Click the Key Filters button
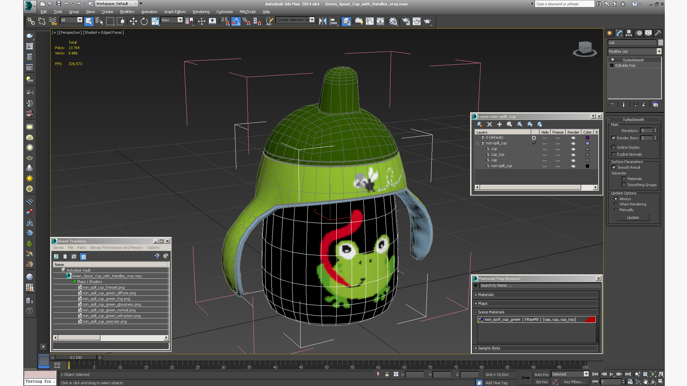 pyautogui.click(x=574, y=382)
